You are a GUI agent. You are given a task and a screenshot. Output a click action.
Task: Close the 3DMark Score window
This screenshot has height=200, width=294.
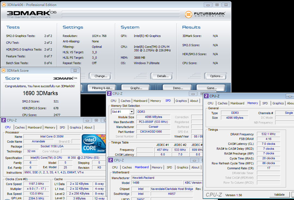point(75,70)
